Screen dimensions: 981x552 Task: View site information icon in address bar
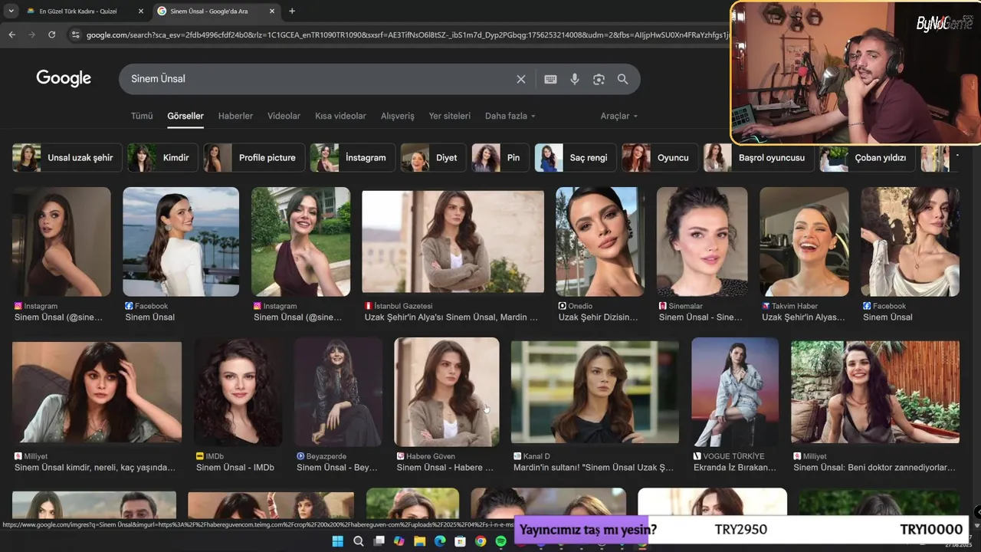74,34
